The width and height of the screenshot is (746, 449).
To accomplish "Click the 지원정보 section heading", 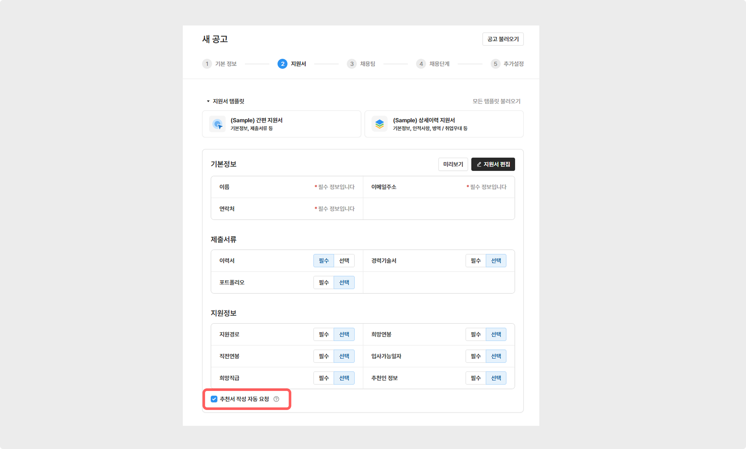I will (x=223, y=313).
